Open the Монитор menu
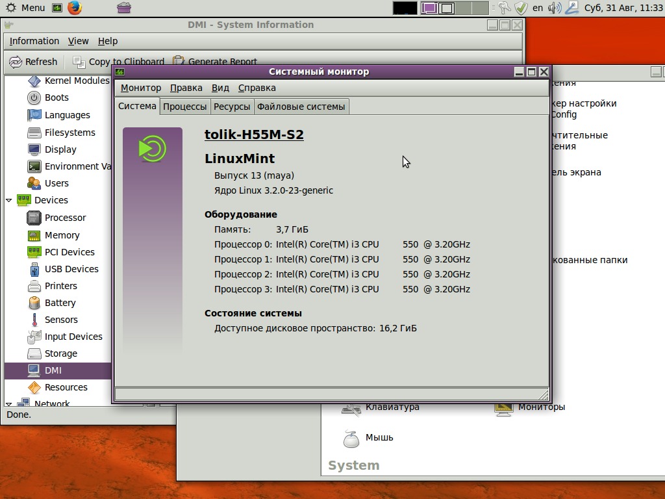665x499 pixels. (141, 88)
